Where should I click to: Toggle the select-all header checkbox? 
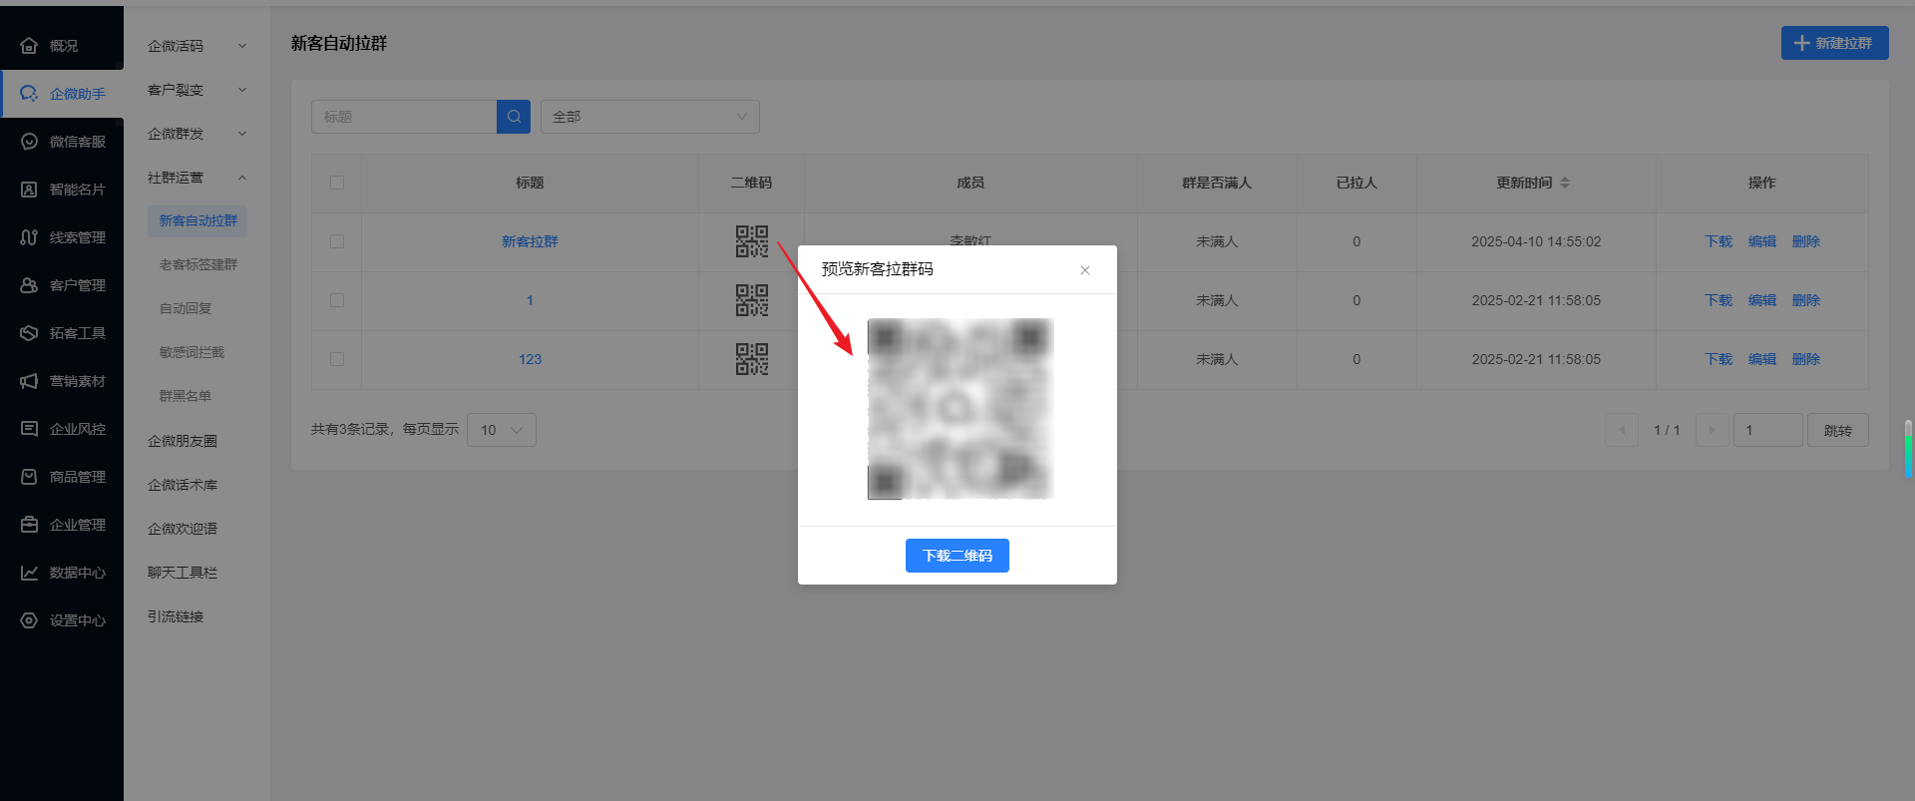[x=337, y=183]
